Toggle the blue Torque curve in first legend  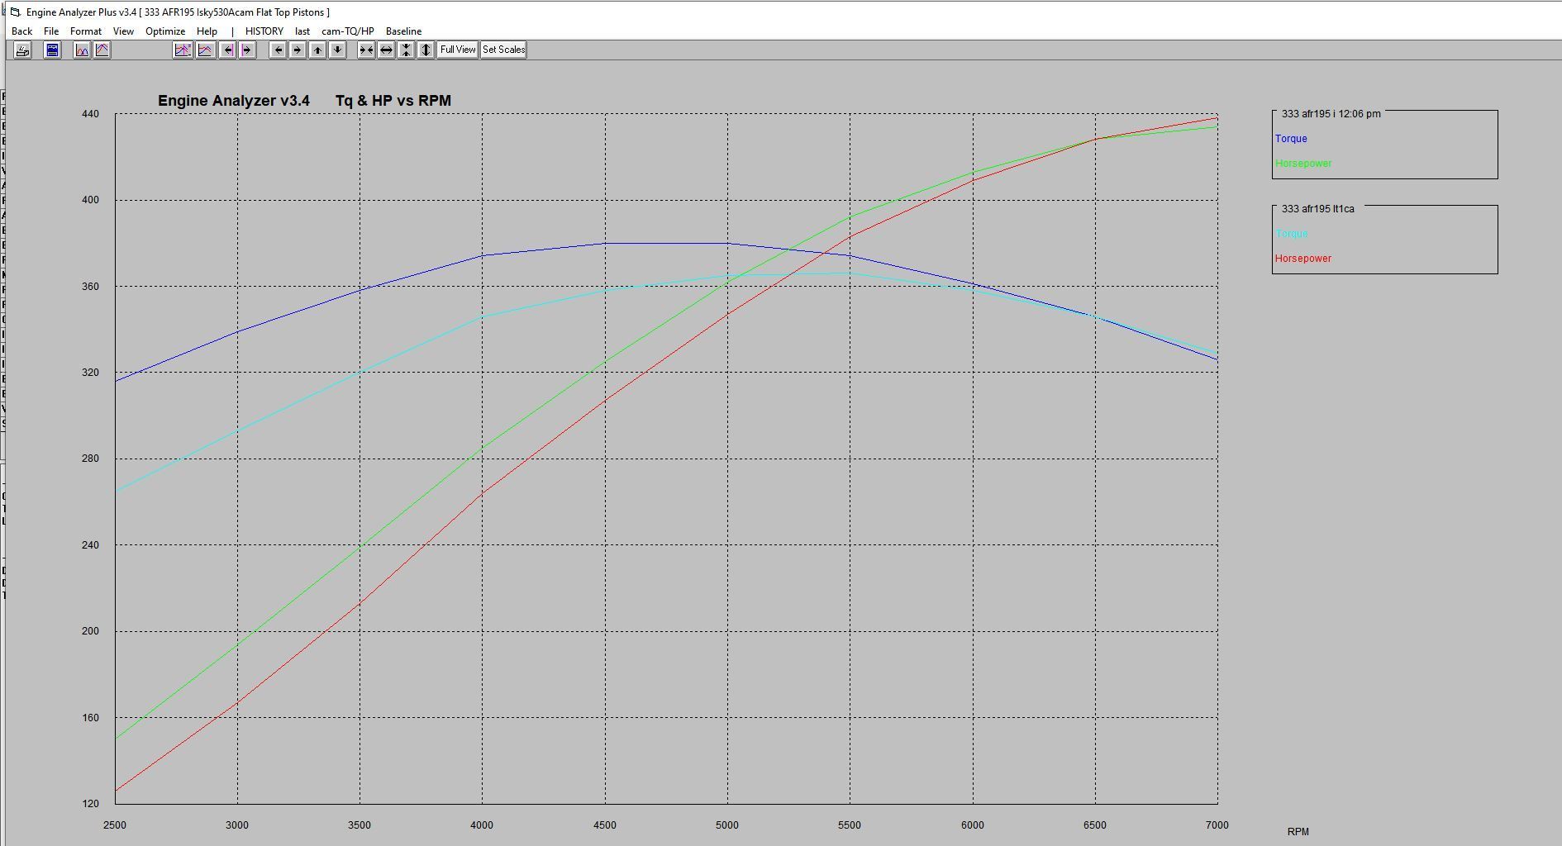[1290, 139]
